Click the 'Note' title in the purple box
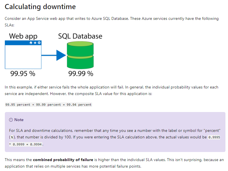Image resolution: width=228 pixels, height=171 pixels. [19, 120]
